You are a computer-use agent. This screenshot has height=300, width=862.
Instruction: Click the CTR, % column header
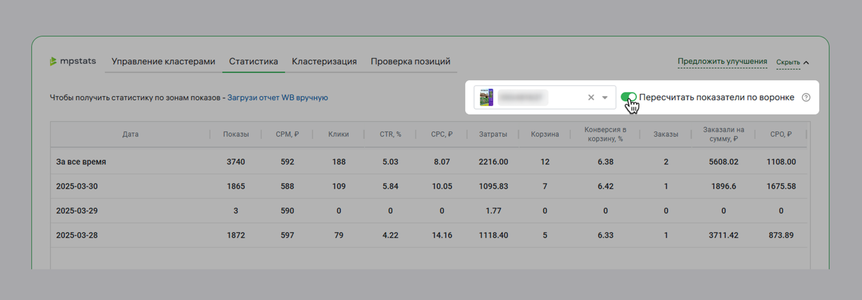click(x=390, y=134)
